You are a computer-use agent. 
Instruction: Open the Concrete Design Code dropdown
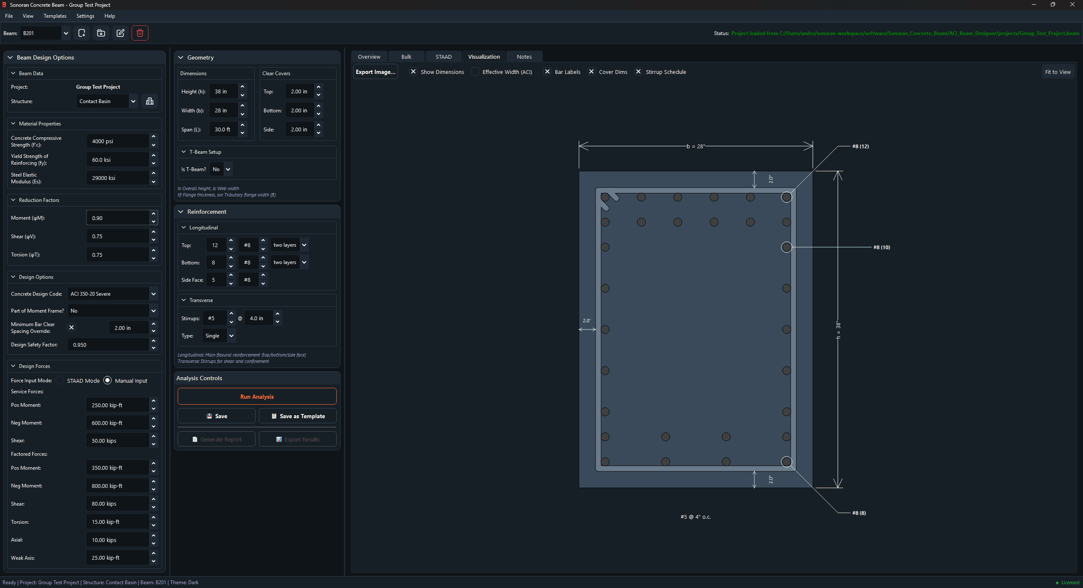(112, 294)
